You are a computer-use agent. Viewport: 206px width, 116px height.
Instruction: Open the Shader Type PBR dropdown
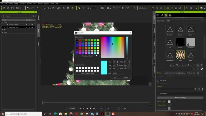185,21
